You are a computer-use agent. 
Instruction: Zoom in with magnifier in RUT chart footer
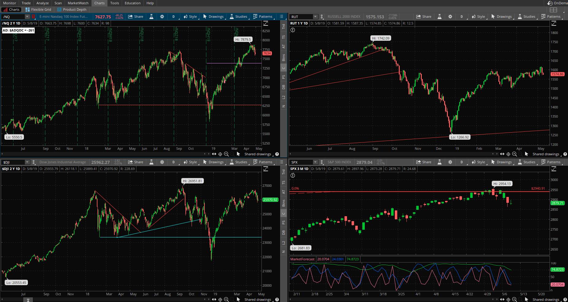[x=514, y=154]
